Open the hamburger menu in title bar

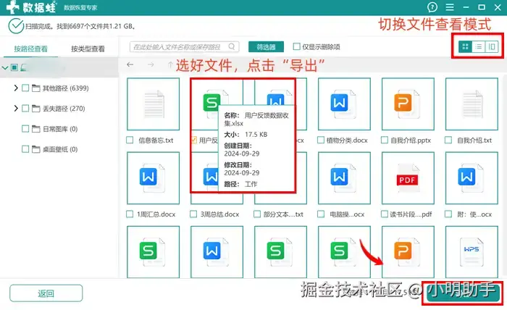(450, 7)
